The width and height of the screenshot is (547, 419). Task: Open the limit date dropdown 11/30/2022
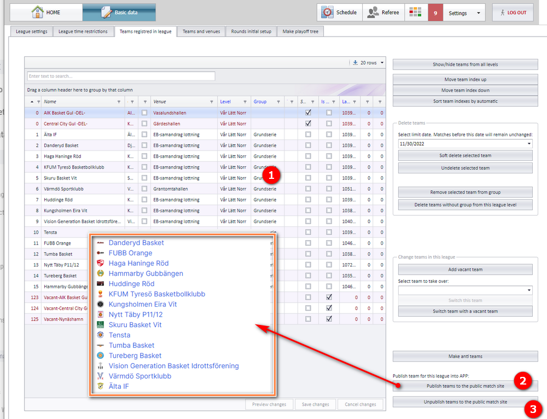click(529, 144)
